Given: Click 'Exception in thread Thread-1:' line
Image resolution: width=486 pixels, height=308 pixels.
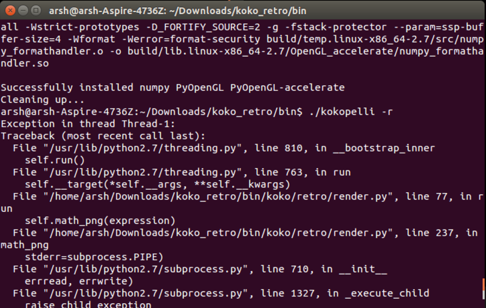Looking at the screenshot, I should (x=87, y=124).
